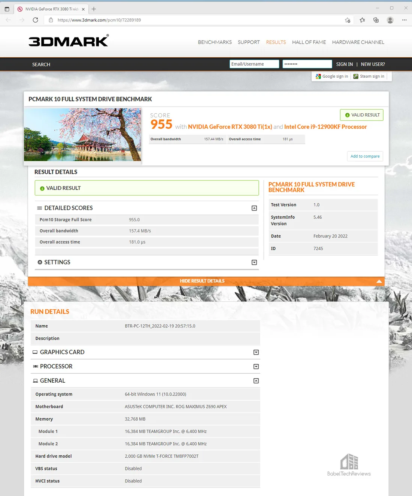
Task: Open the tab actions menu icon
Action: 7,9
